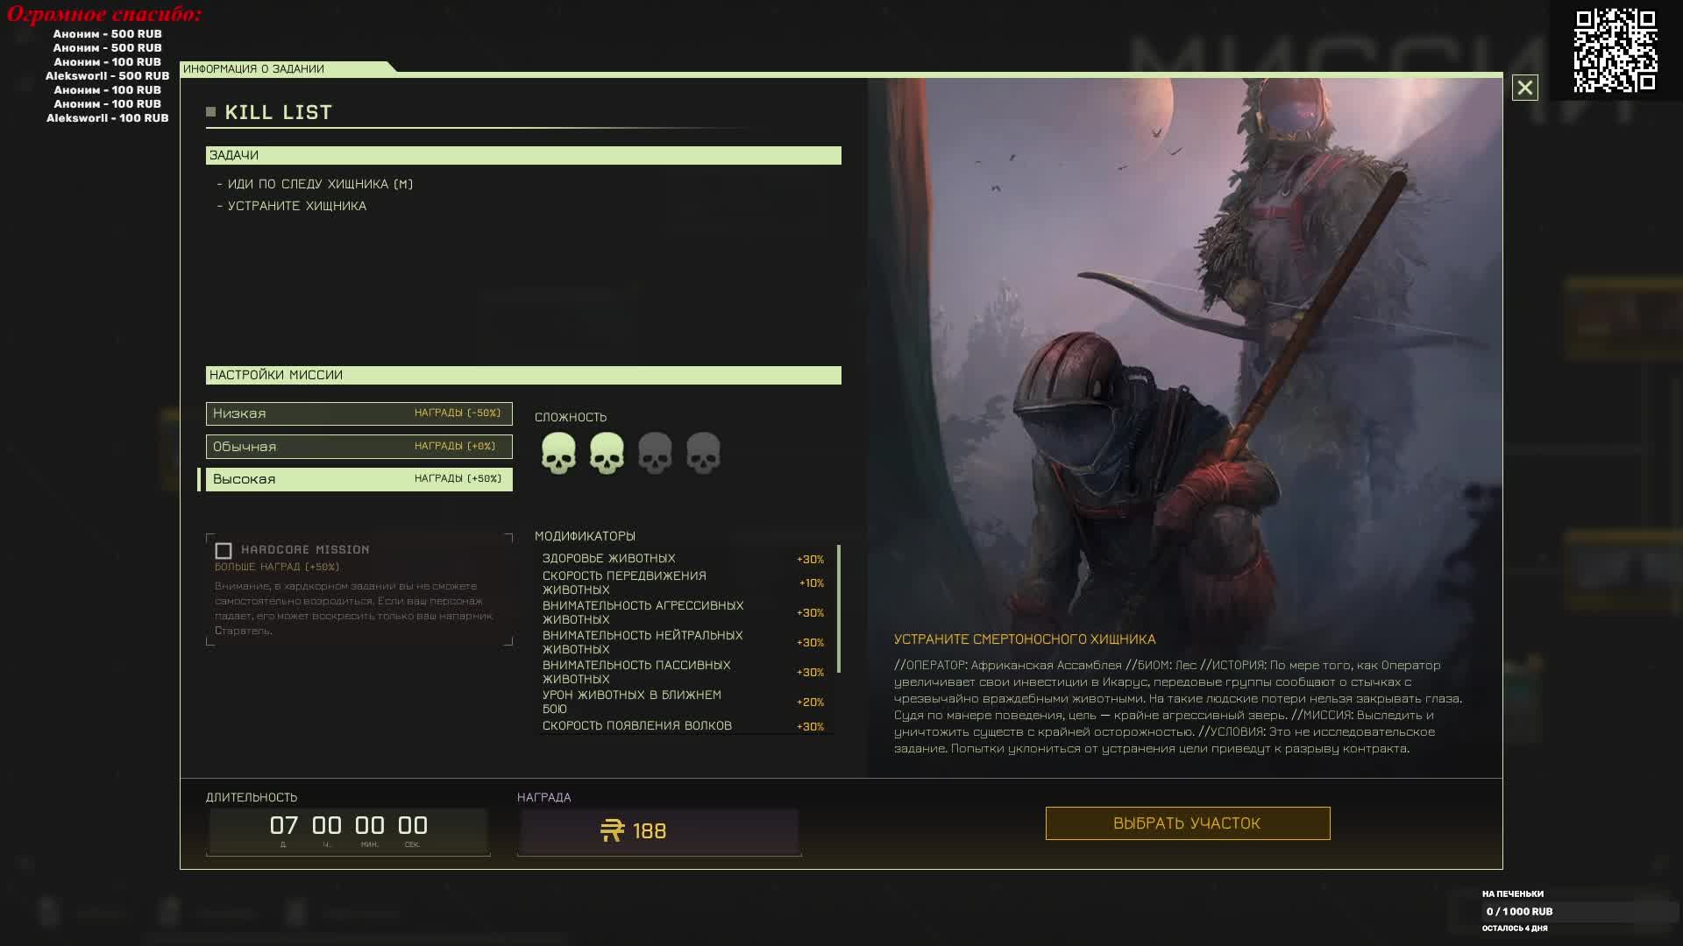This screenshot has width=1683, height=946.
Task: Click the fourth grey skull icon
Action: tap(703, 453)
